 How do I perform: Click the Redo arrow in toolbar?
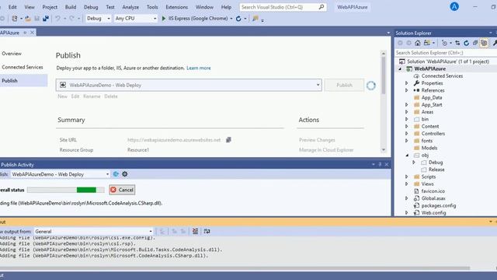click(x=72, y=19)
